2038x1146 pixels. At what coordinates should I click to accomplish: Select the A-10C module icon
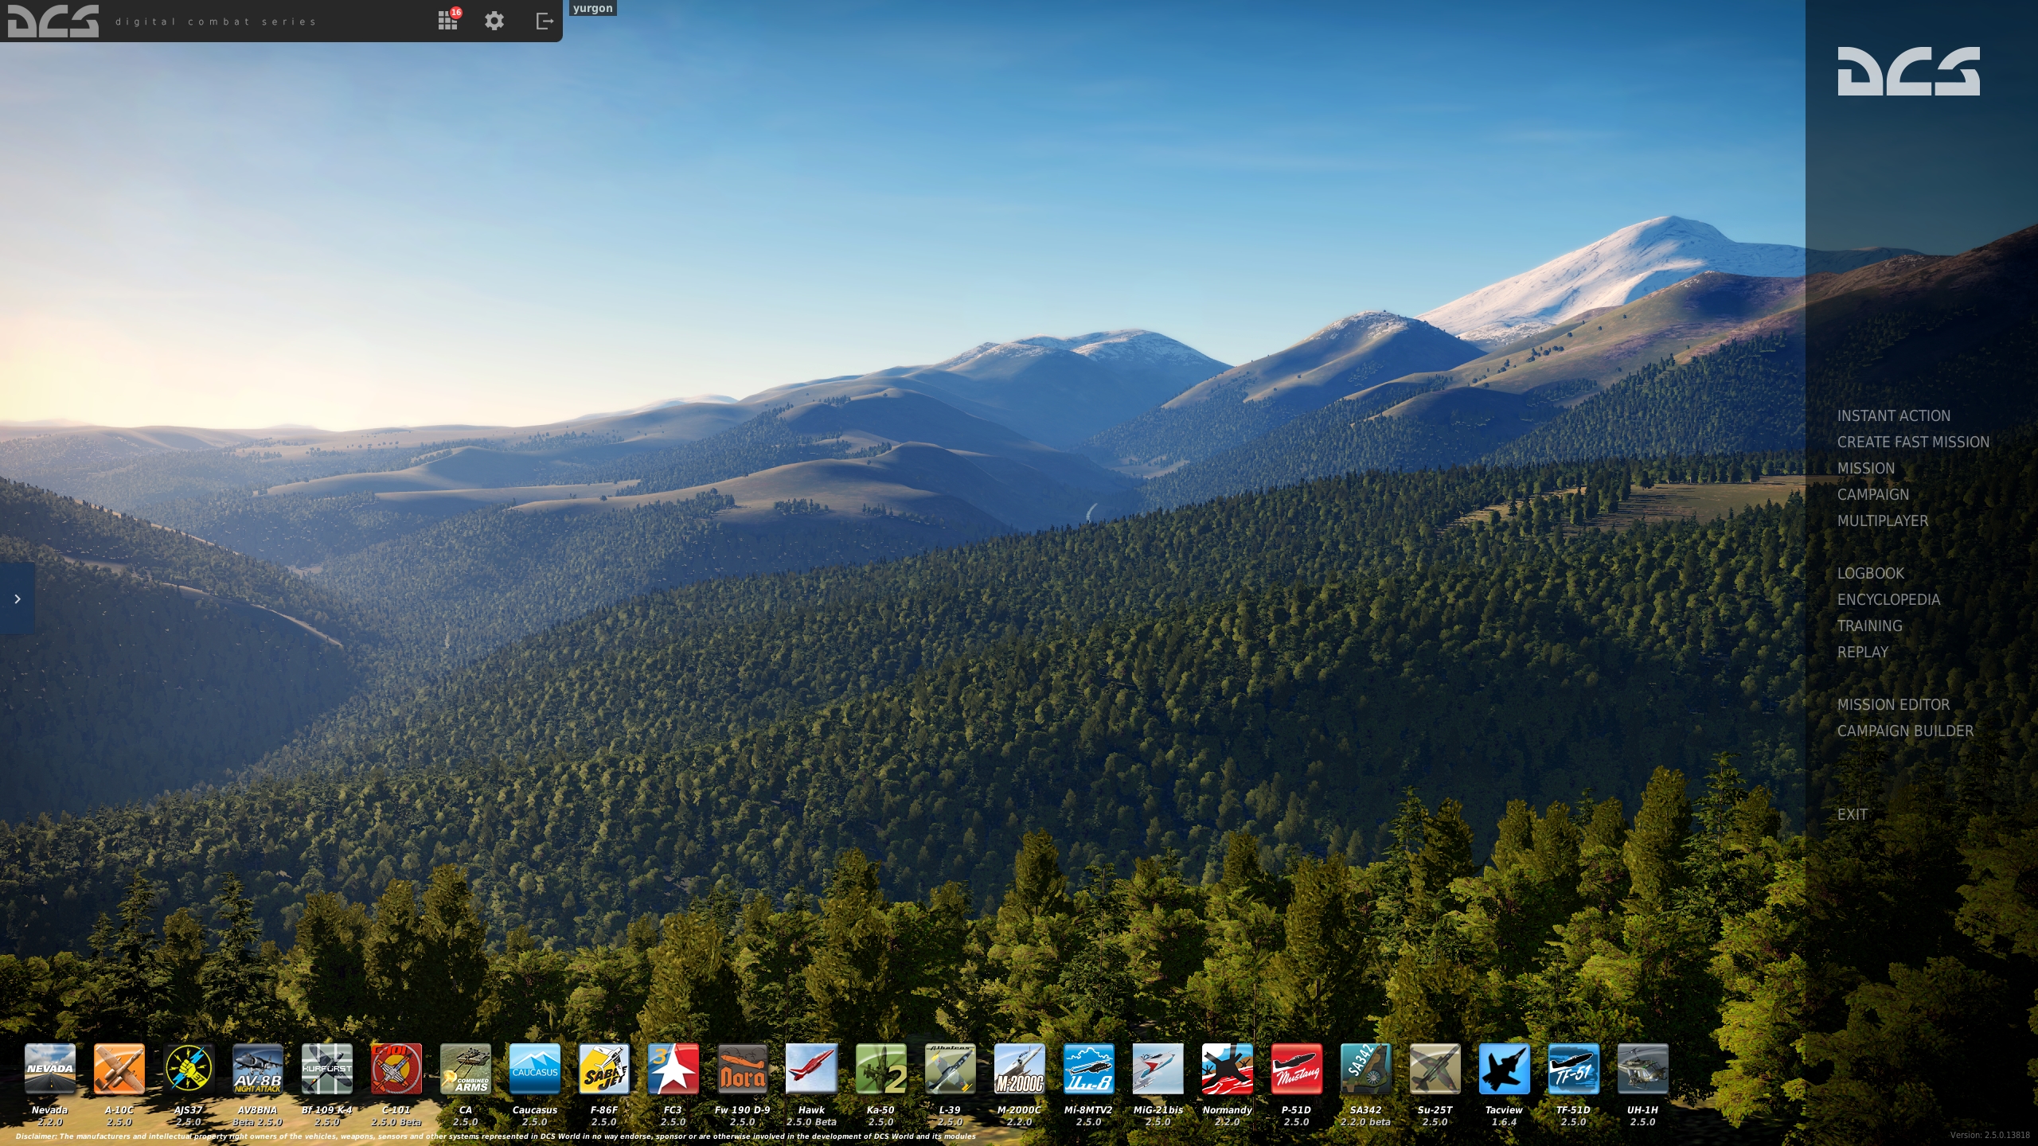[x=119, y=1070]
